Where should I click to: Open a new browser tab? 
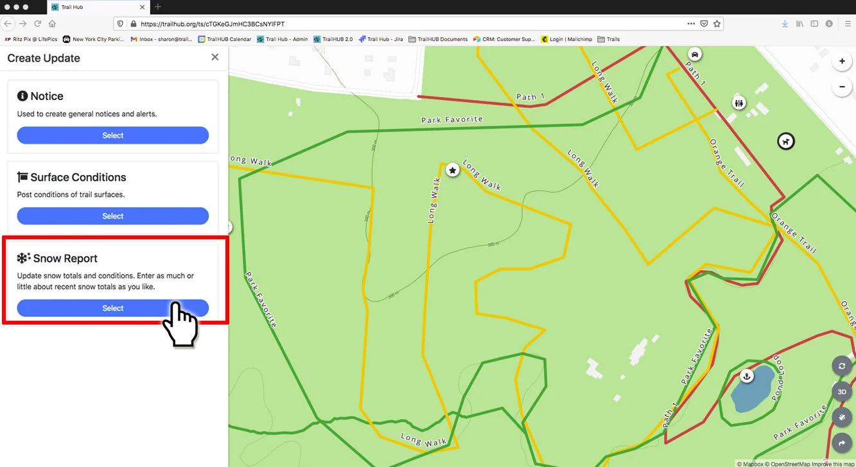pos(158,6)
